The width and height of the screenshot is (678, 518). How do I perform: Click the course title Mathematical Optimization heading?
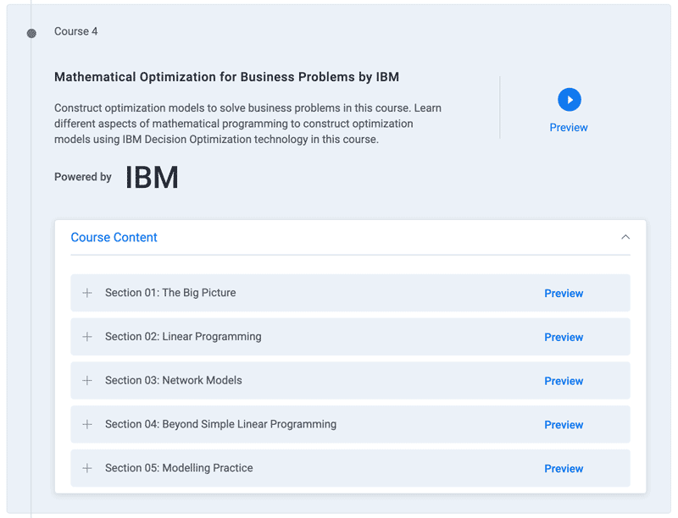[x=226, y=77]
